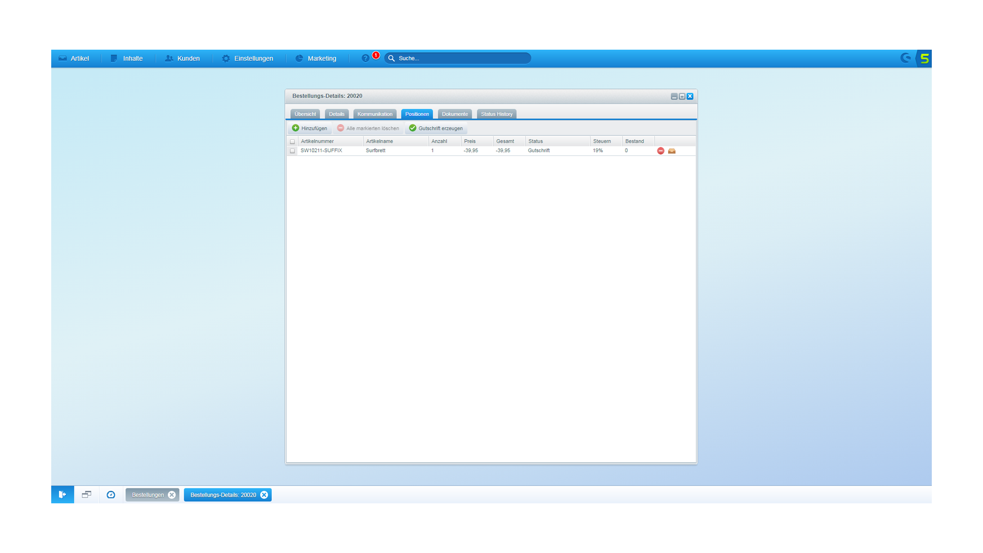Click Alle markierten löschen button
The width and height of the screenshot is (983, 553).
368,128
